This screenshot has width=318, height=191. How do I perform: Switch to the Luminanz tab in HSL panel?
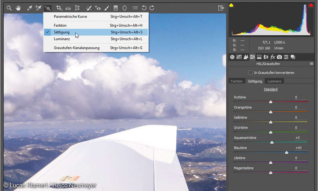[x=274, y=81]
